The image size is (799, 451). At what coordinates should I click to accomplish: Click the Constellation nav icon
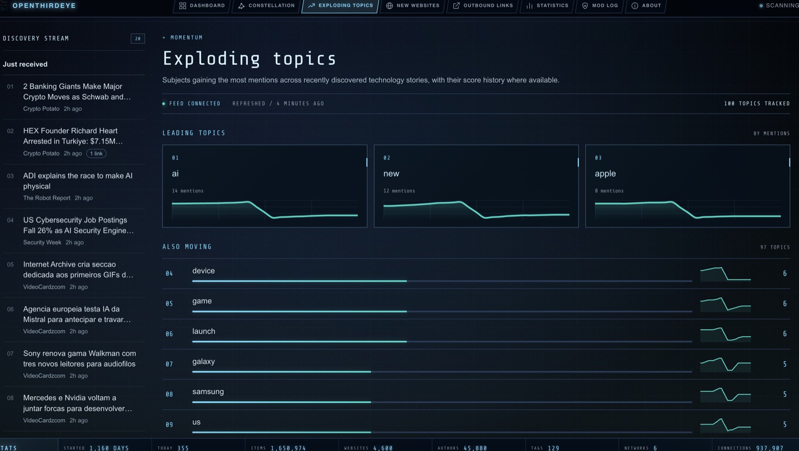[242, 5]
